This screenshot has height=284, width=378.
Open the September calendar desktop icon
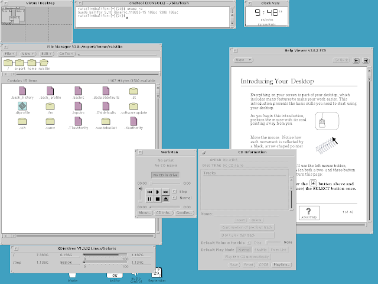coord(157,273)
